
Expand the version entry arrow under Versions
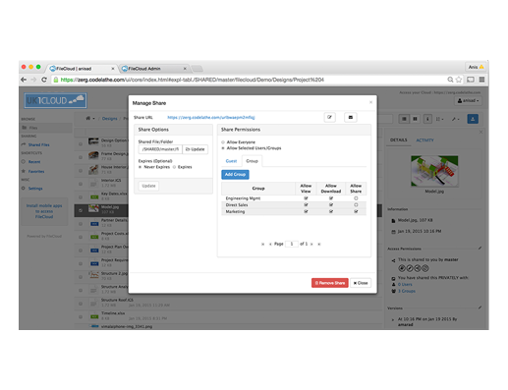(393, 319)
